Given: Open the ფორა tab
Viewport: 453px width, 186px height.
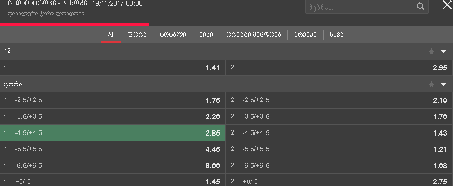Looking at the screenshot, I should click(x=137, y=35).
